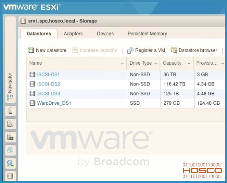This screenshot has width=227, height=183.
Task: Click the Register a VM icon
Action: point(130,50)
